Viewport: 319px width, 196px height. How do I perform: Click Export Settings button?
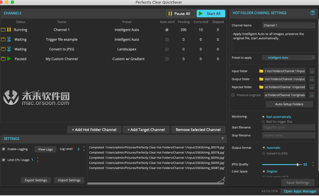(36, 180)
